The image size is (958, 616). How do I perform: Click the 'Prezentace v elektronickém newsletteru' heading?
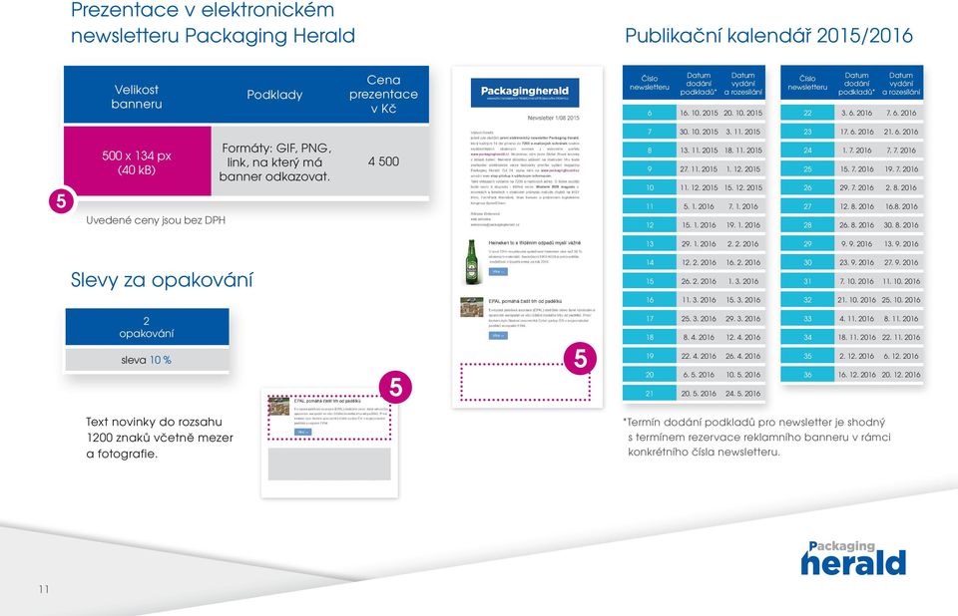(213, 23)
